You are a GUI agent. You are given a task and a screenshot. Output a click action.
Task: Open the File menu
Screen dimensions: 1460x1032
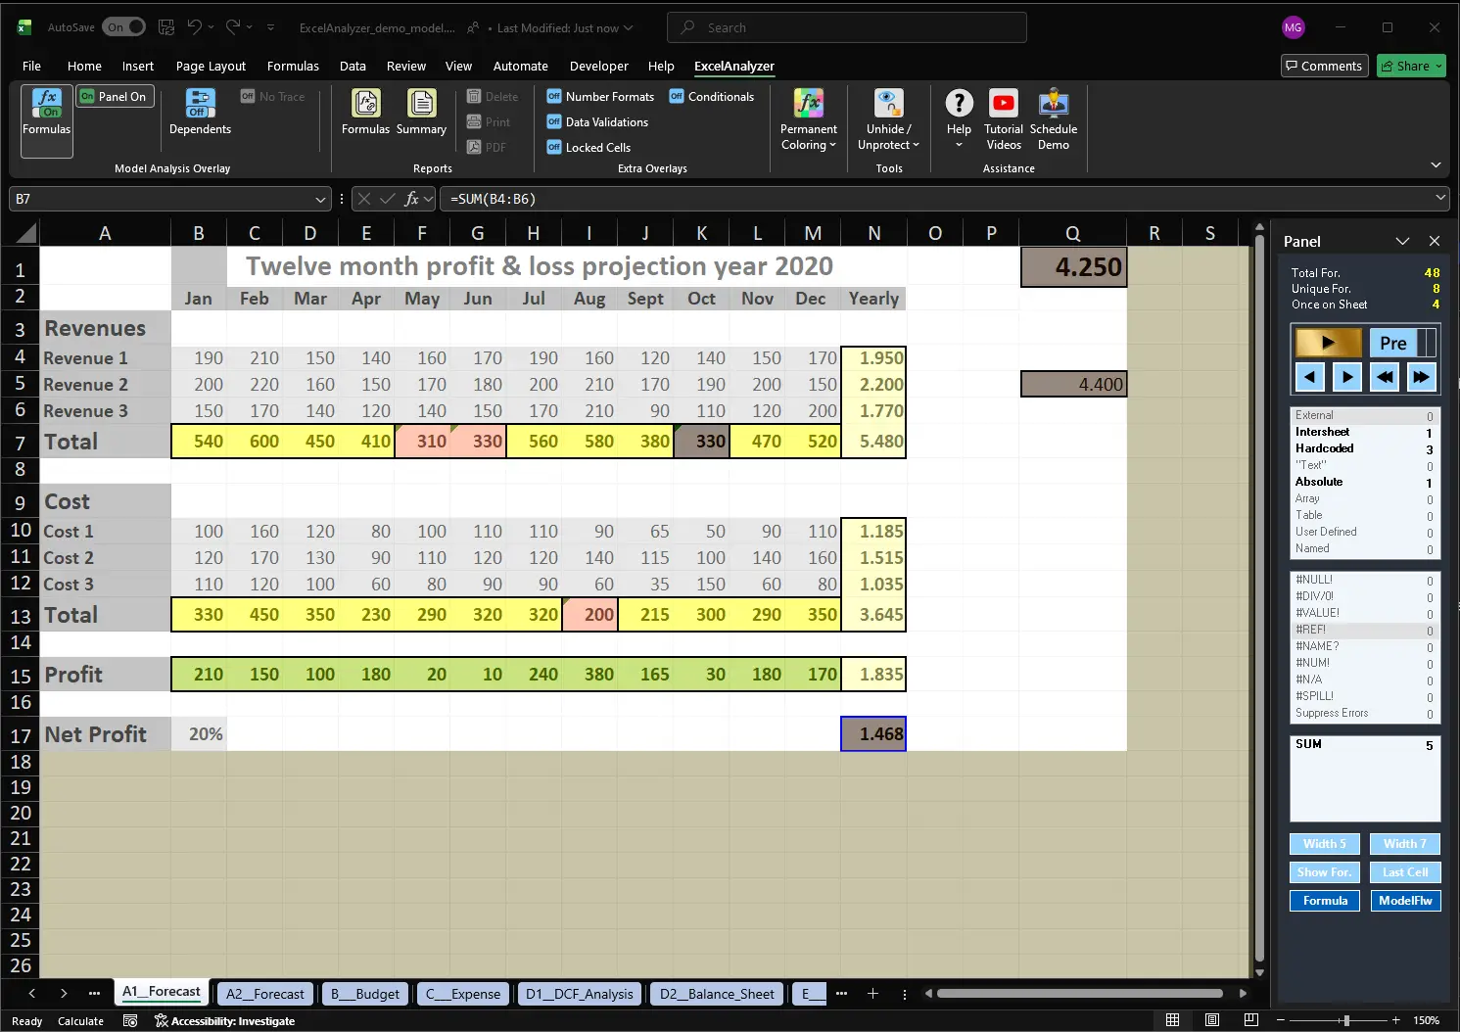[x=31, y=66]
